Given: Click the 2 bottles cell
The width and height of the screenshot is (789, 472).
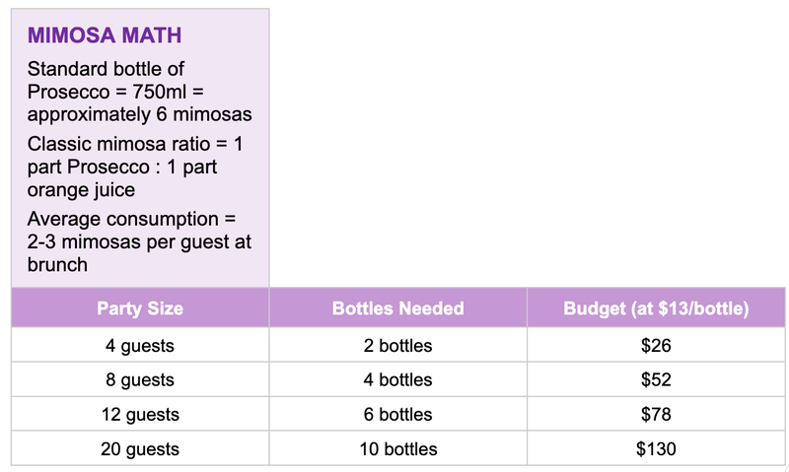Looking at the screenshot, I should pos(397,346).
